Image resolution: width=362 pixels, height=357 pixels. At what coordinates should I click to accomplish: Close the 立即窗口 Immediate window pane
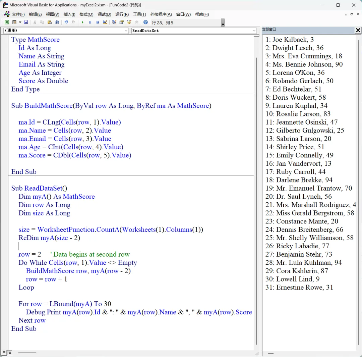[x=358, y=30]
